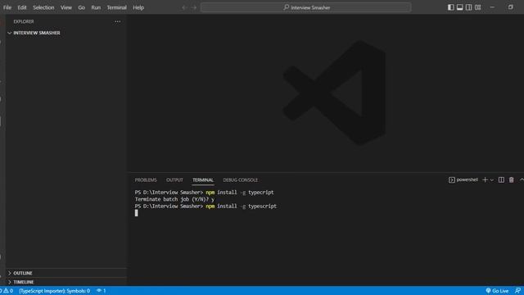The width and height of the screenshot is (524, 295).
Task: Toggle the bottom panel layout icon
Action: [460, 7]
